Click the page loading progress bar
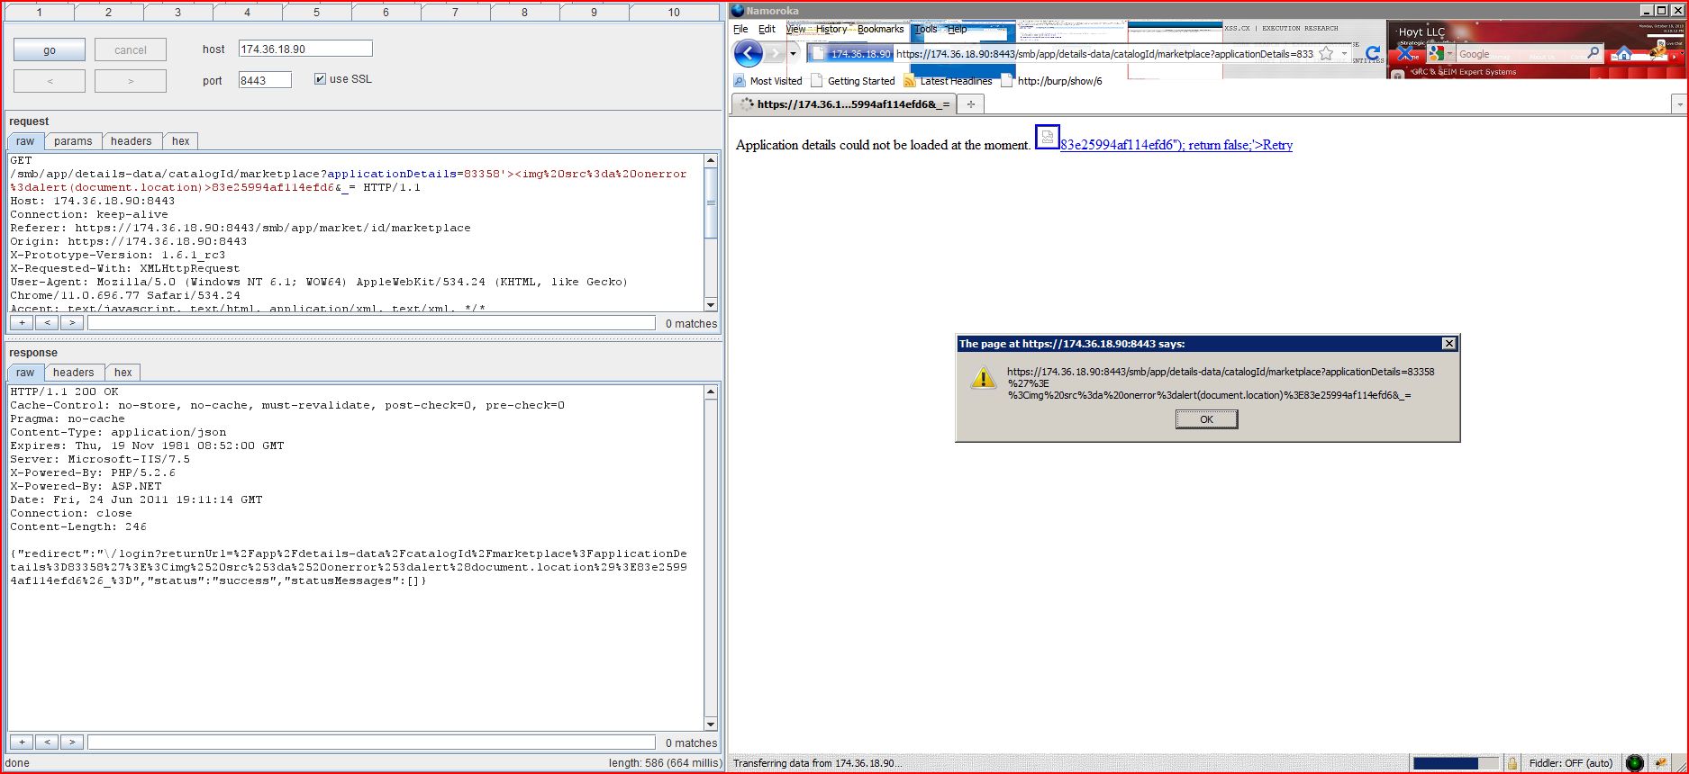Viewport: 1689px width, 774px height. click(x=1456, y=763)
